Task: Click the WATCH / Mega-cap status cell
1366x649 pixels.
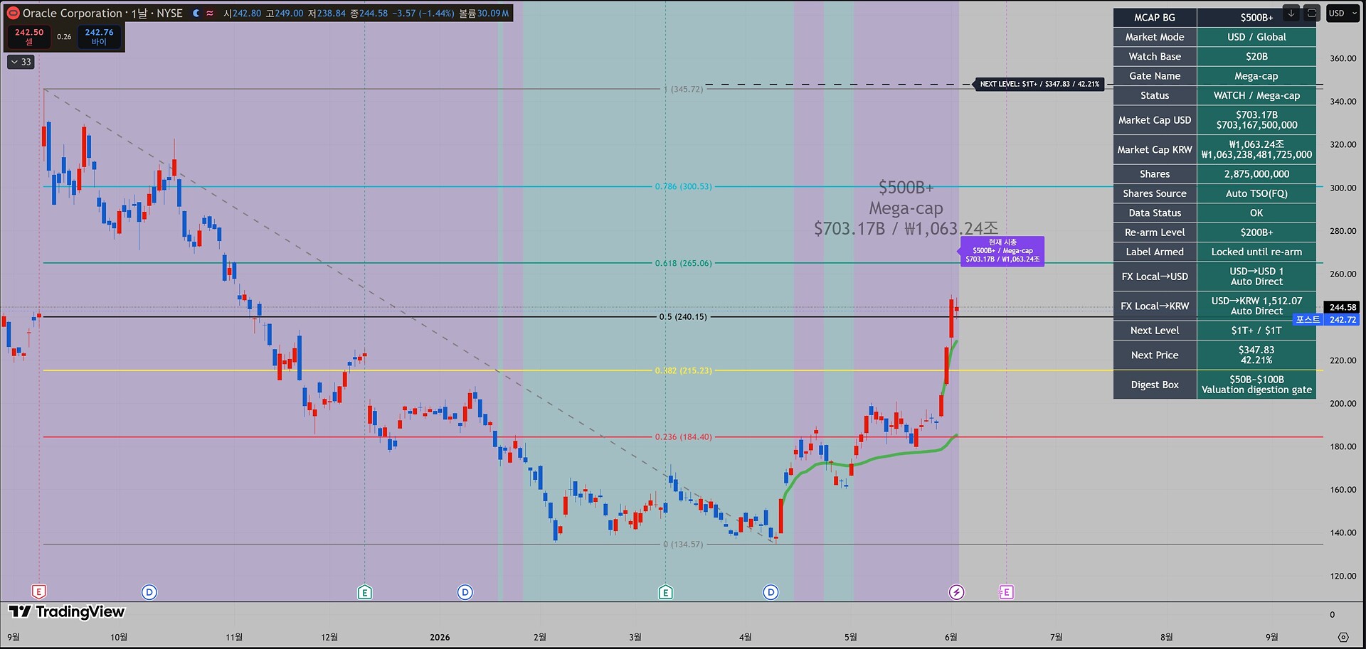Action: click(x=1256, y=95)
